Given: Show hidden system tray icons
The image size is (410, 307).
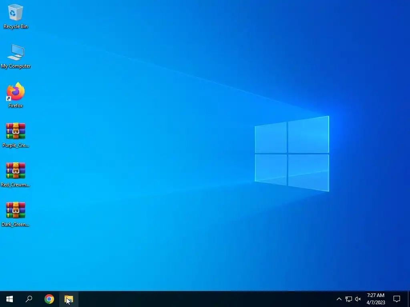Looking at the screenshot, I should [339, 299].
